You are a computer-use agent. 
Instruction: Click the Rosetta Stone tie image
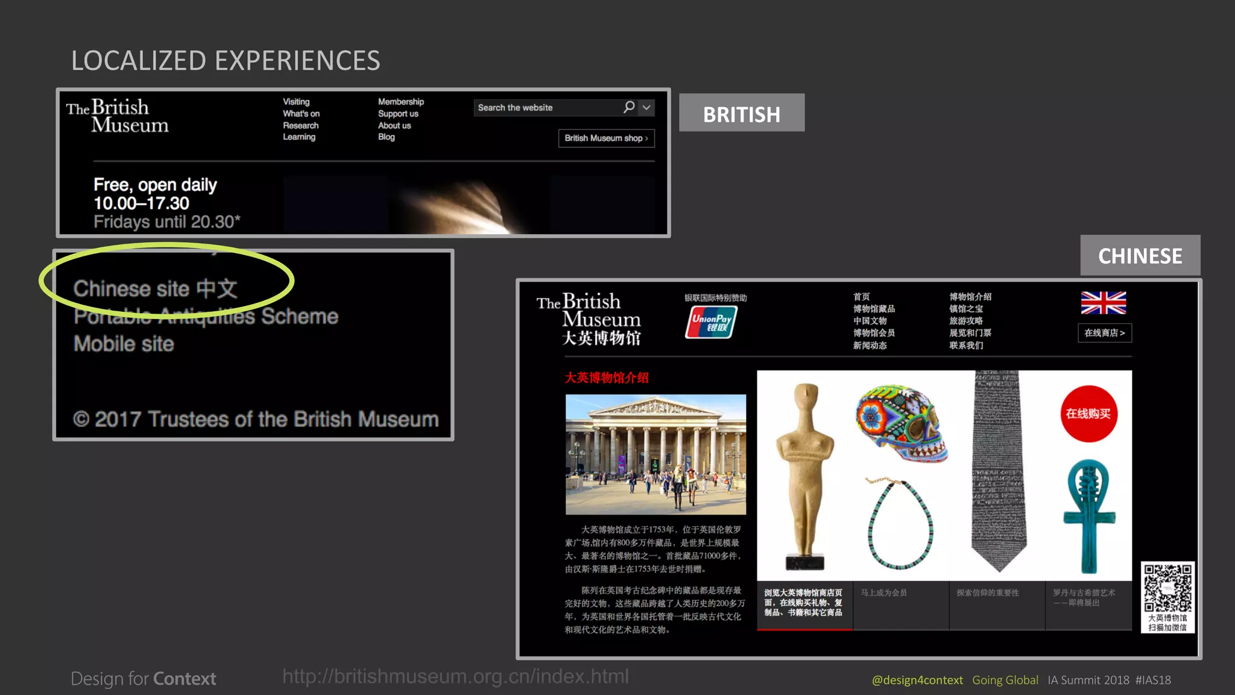tap(998, 471)
